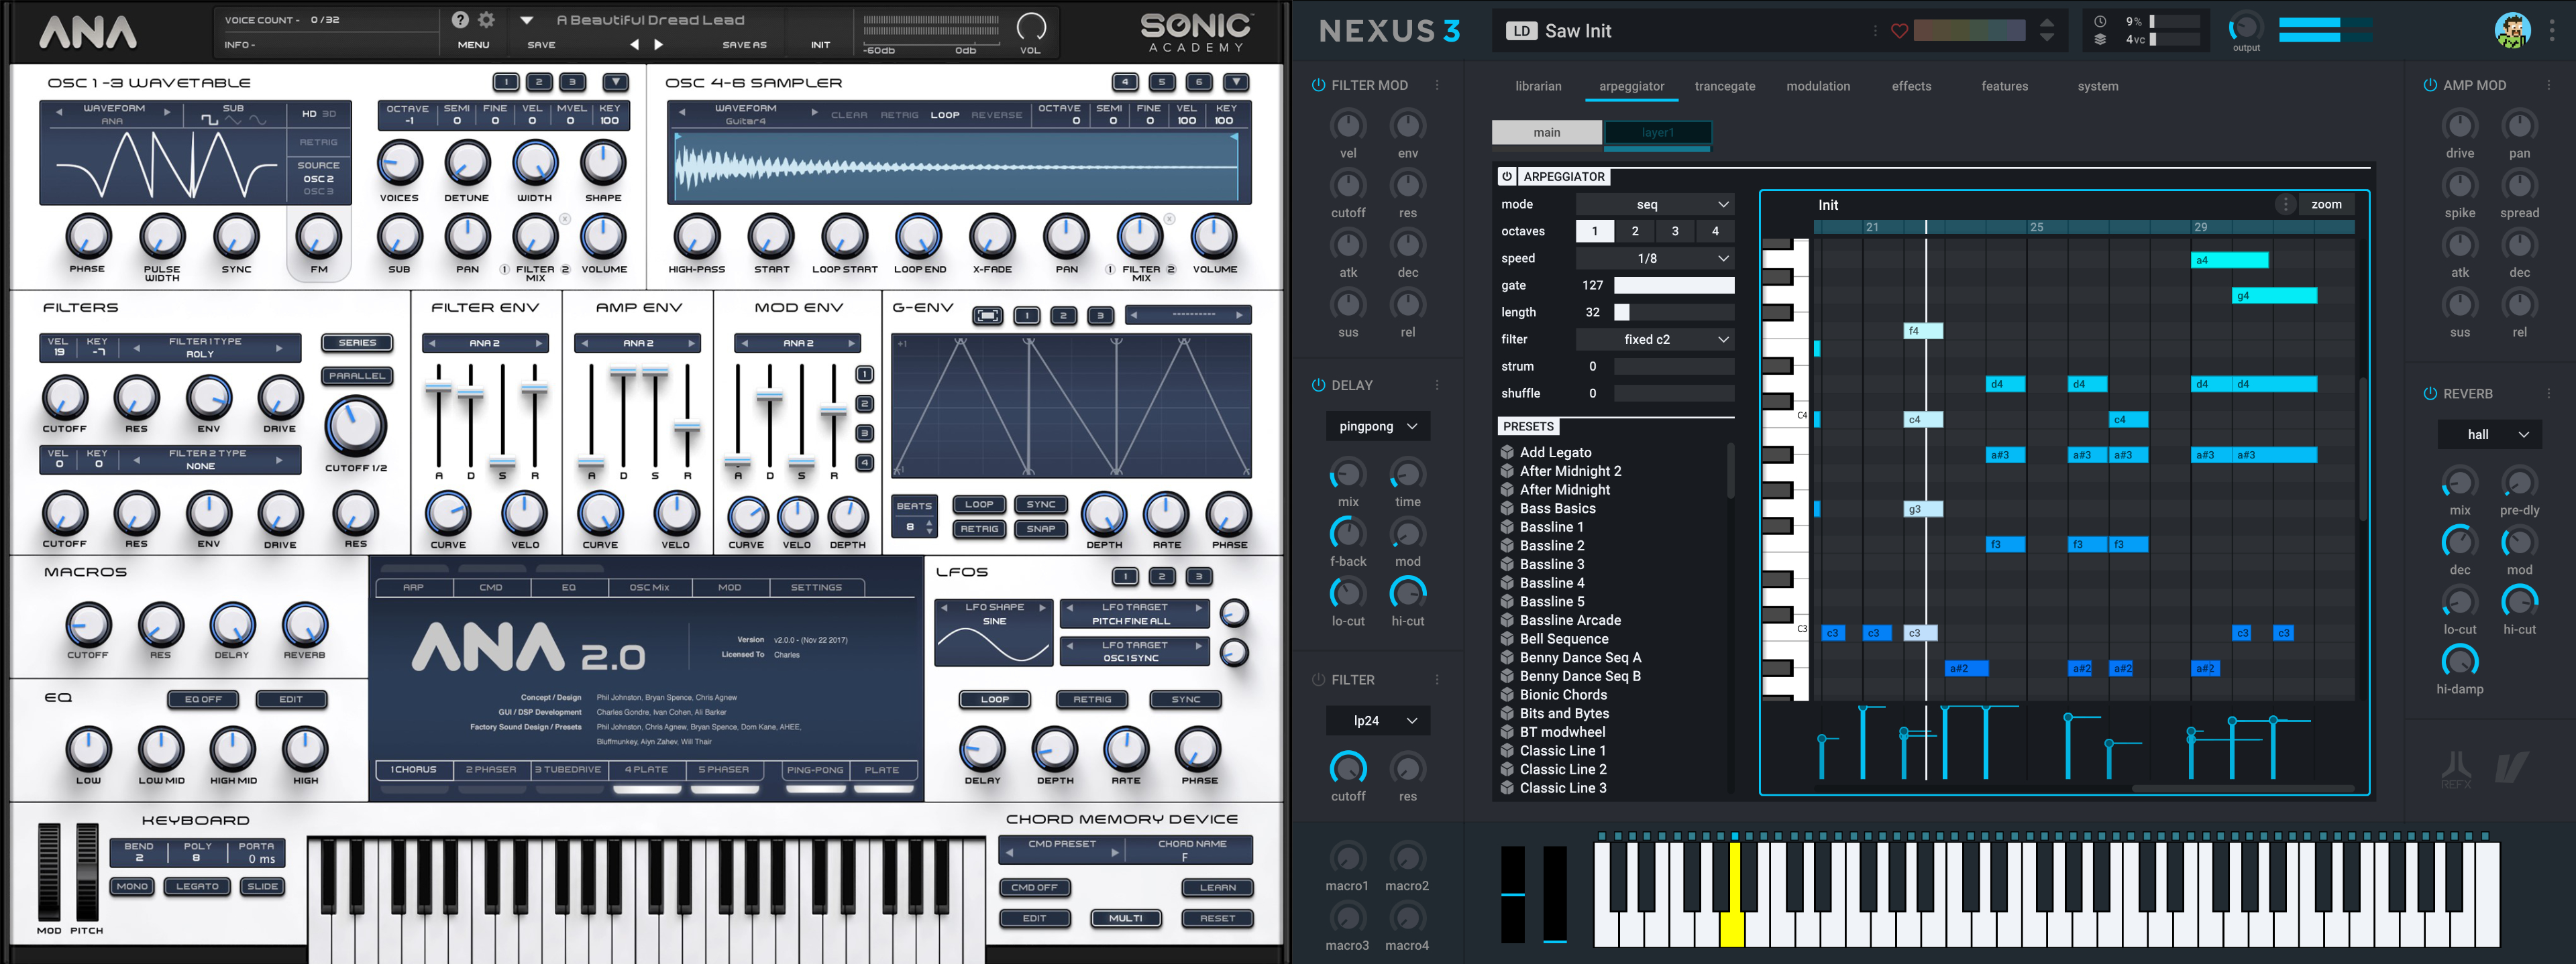Toggle the ARPEGGIATOR power button
The height and width of the screenshot is (964, 2576).
[x=1507, y=177]
